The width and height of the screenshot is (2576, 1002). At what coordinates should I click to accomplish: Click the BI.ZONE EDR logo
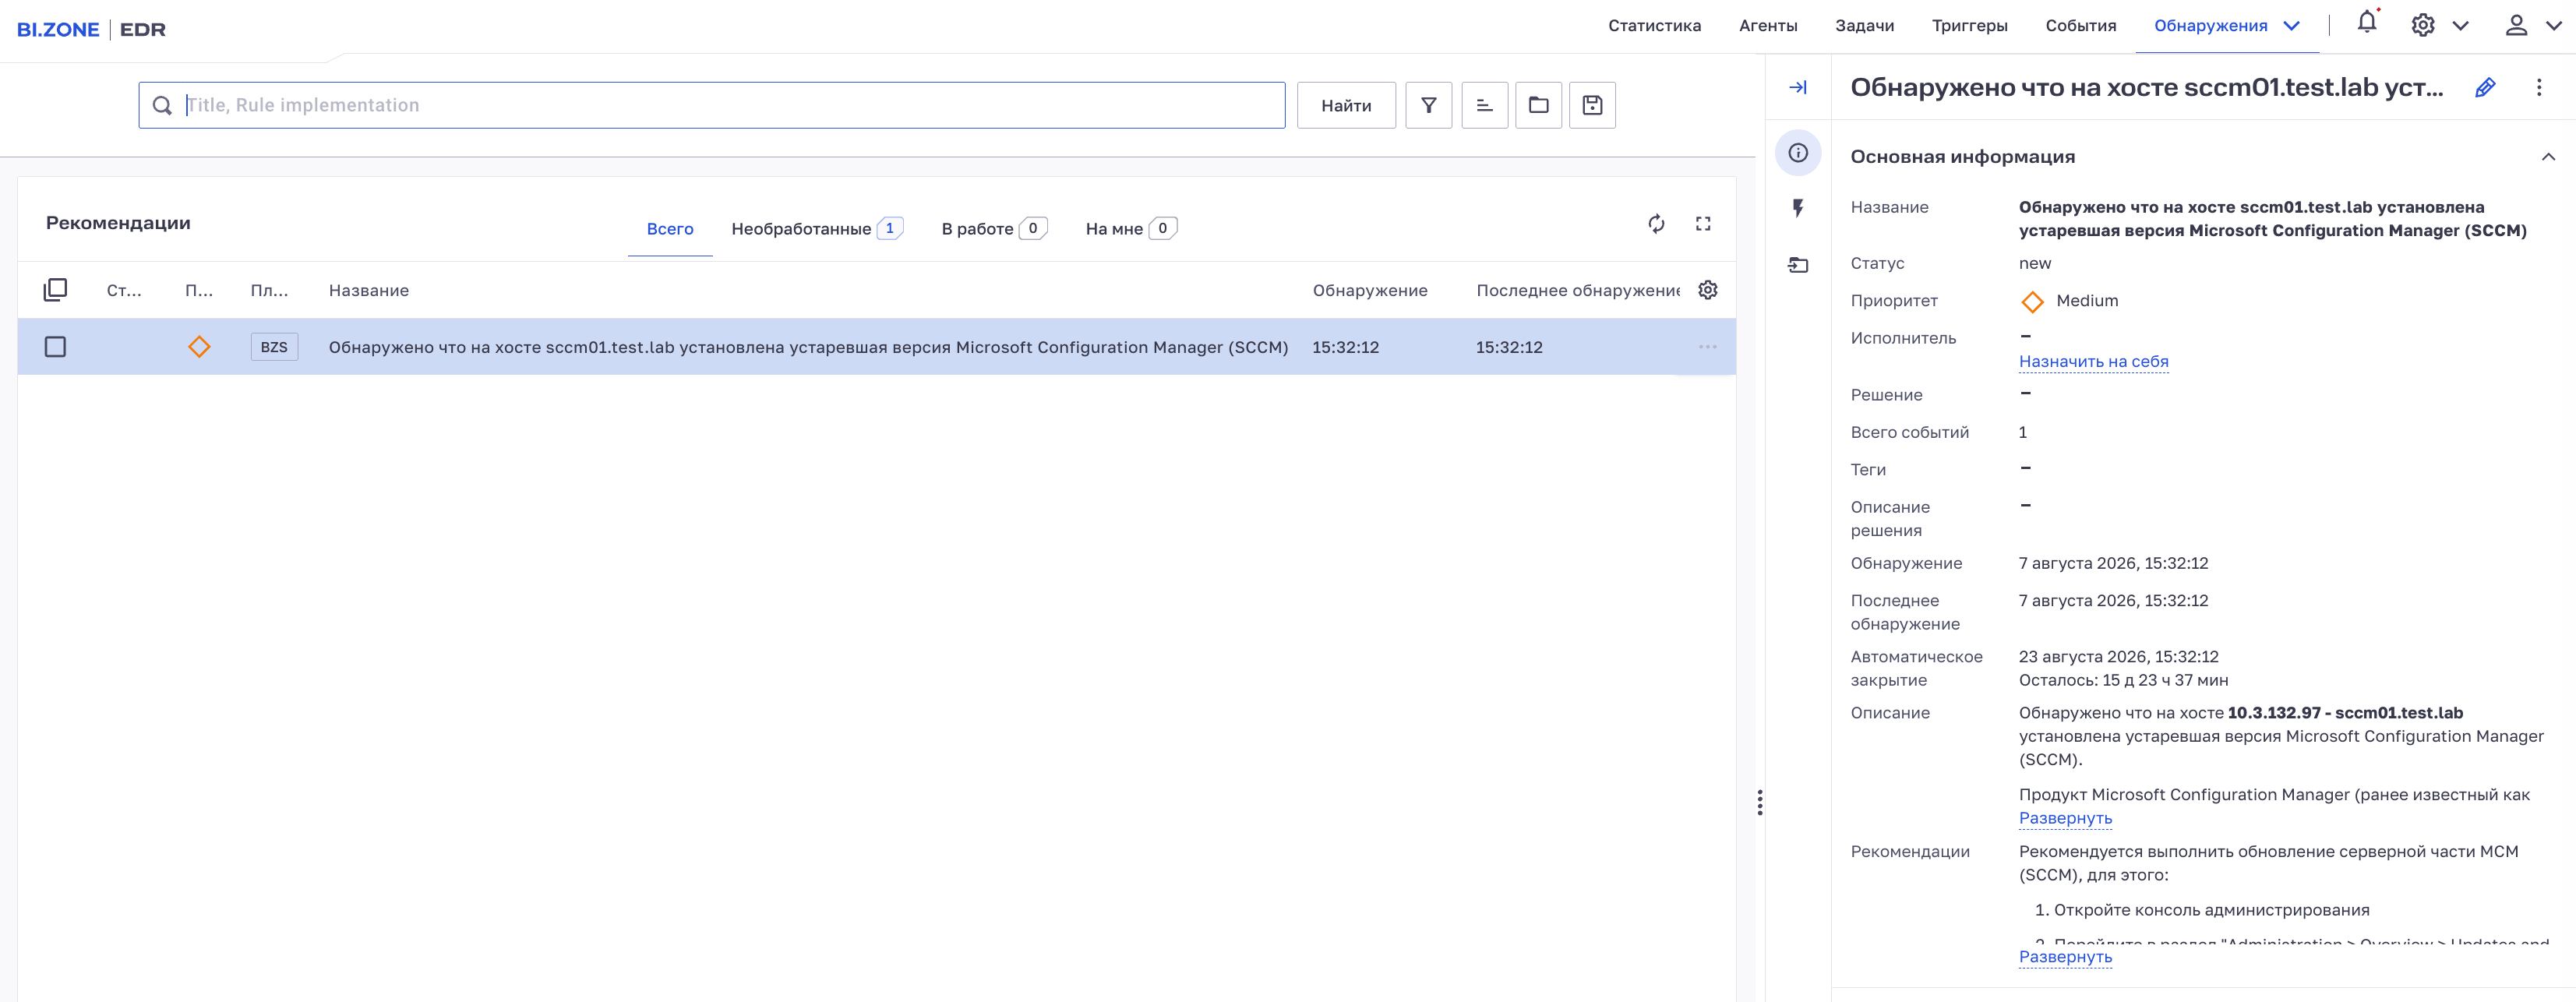[91, 29]
